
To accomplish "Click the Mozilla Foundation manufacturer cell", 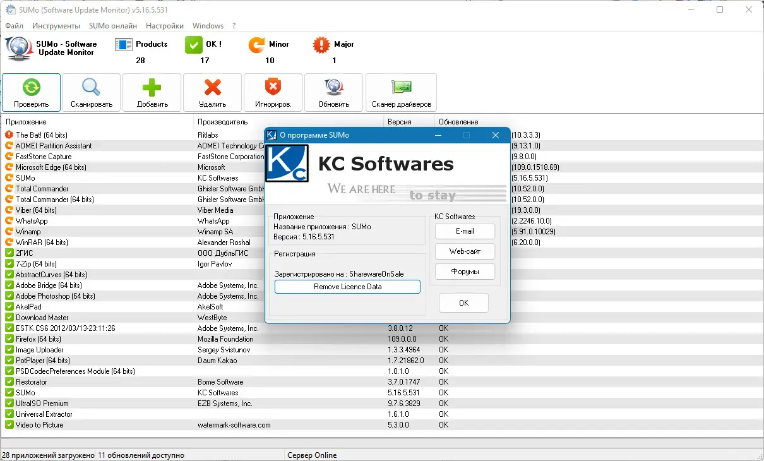I will pos(225,339).
